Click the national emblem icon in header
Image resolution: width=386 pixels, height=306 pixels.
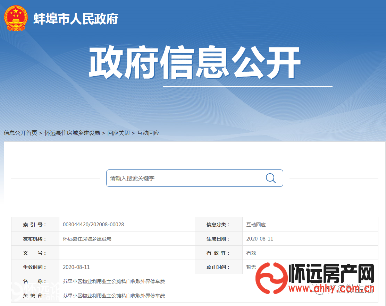pos(16,18)
